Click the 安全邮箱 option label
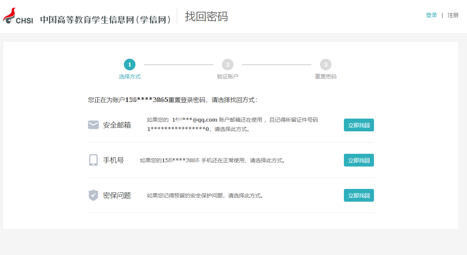The width and height of the screenshot is (467, 255). pos(117,125)
